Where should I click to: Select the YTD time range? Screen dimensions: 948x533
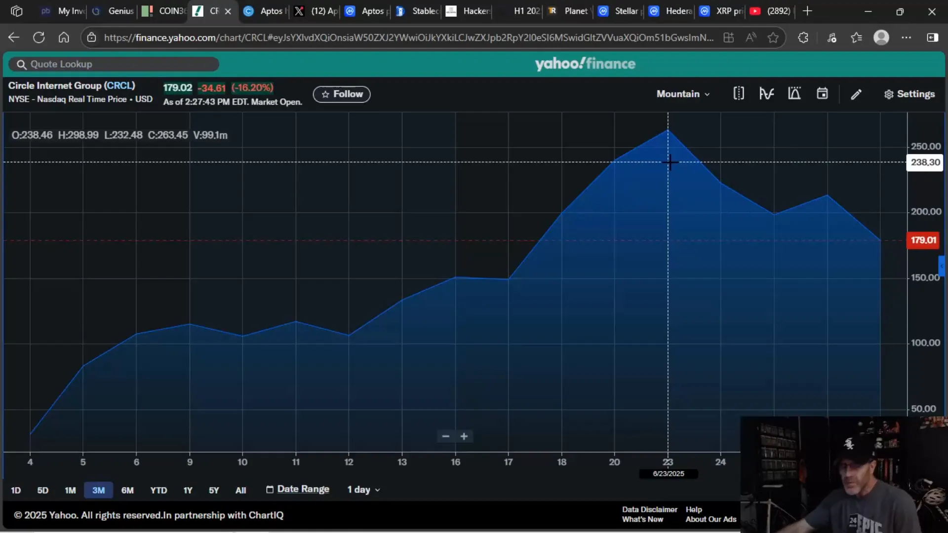coord(158,490)
